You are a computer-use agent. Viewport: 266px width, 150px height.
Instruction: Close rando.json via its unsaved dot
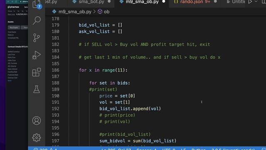tap(215, 2)
